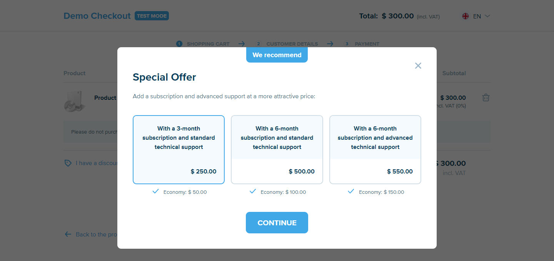Click the back arrow icon
The height and width of the screenshot is (261, 554).
click(x=68, y=234)
